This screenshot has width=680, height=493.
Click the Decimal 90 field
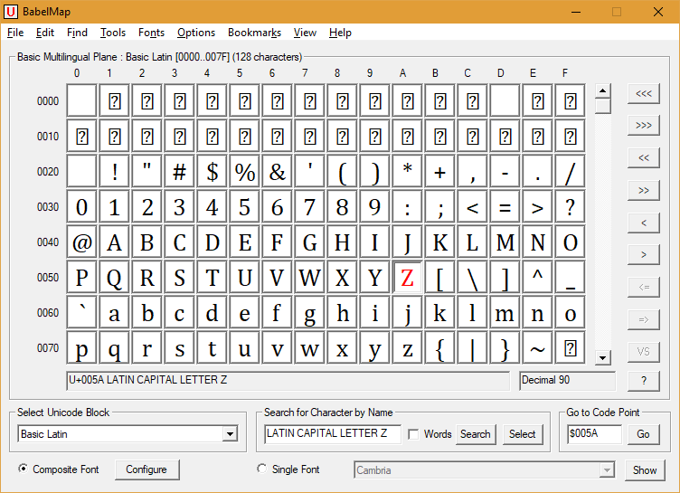coord(567,381)
